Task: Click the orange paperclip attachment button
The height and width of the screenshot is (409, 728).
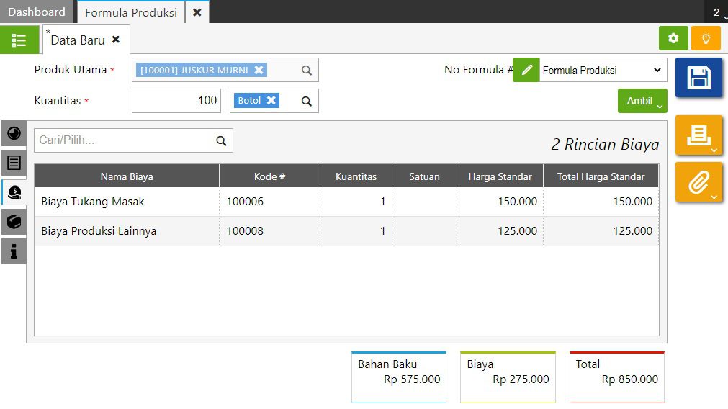Action: coord(698,182)
